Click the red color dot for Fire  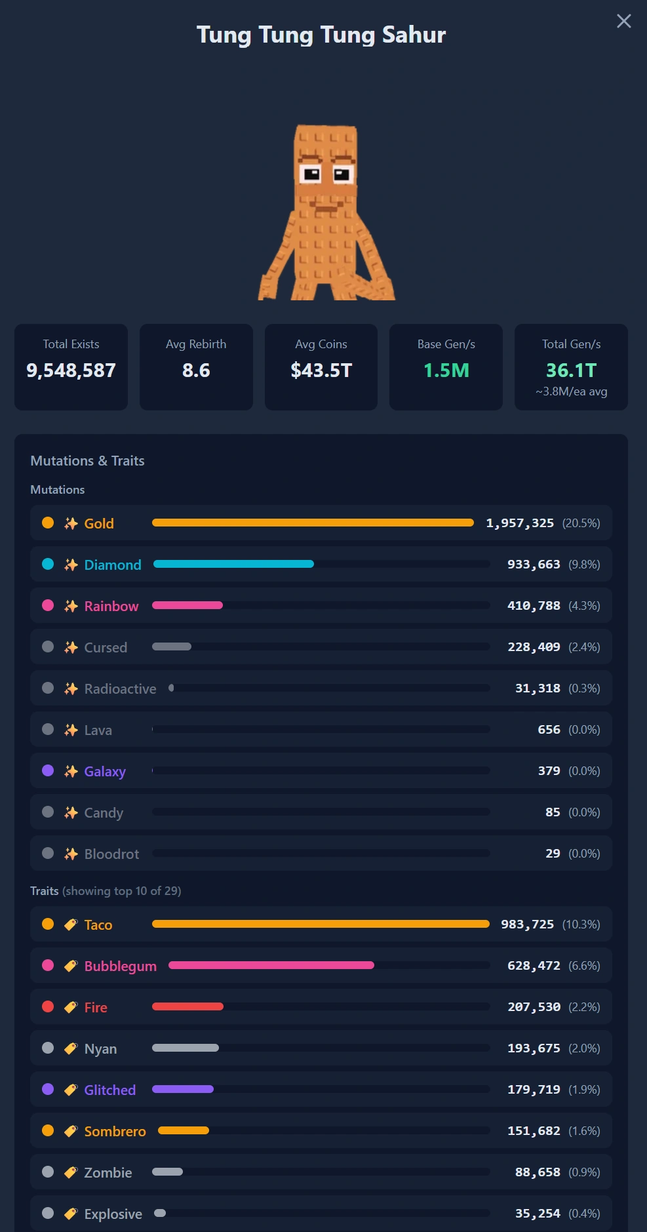click(48, 1006)
